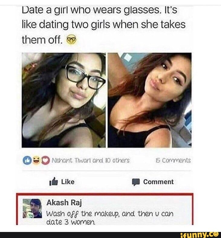Click the Like thumbs-up icon

[54, 182]
